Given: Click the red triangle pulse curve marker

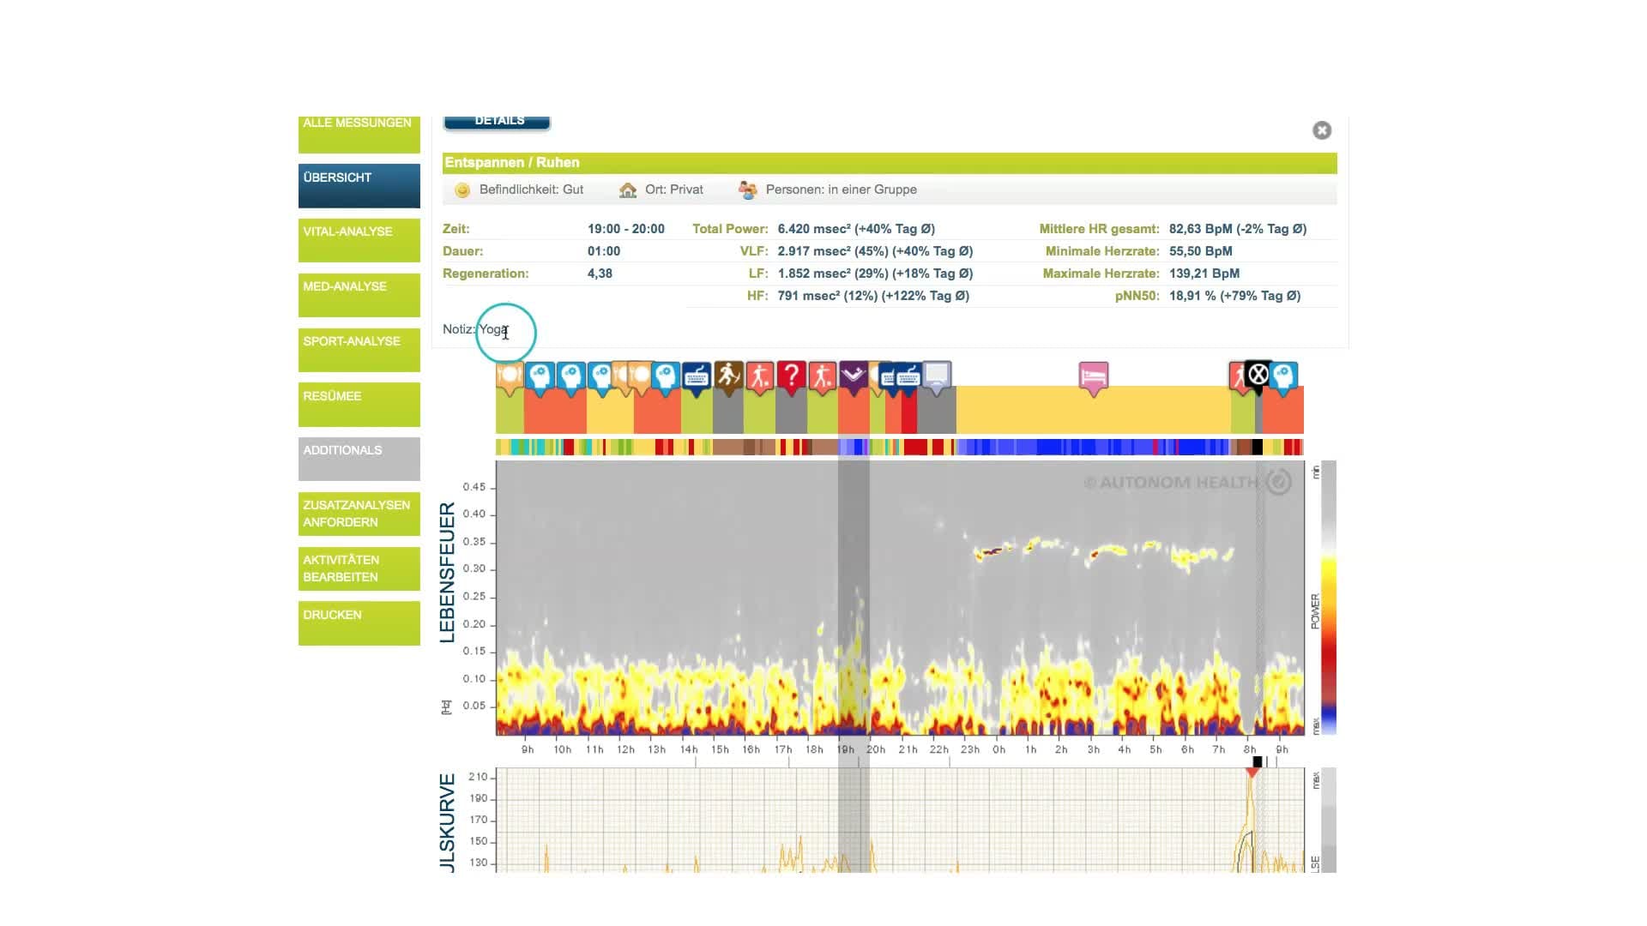Looking at the screenshot, I should pos(1252,773).
